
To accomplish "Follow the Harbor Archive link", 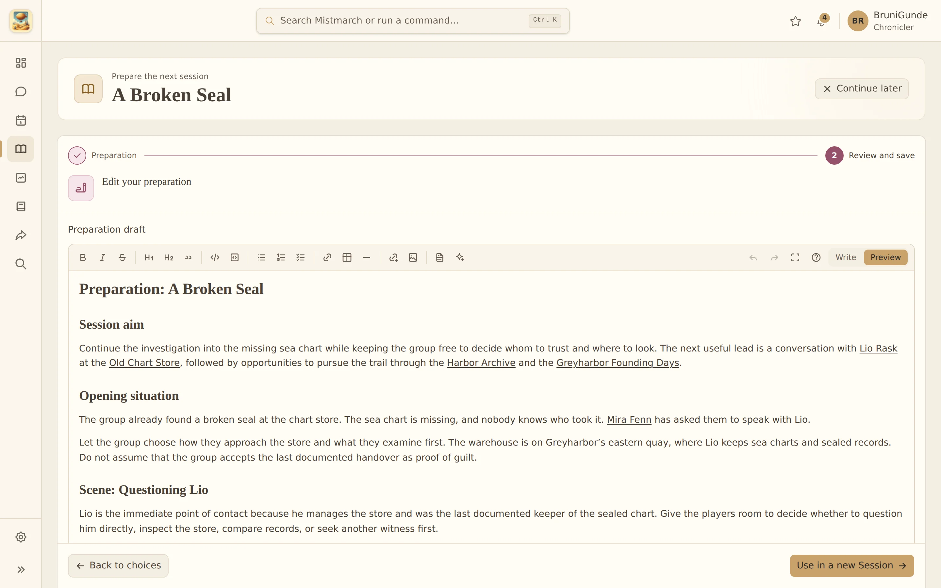I will point(481,363).
